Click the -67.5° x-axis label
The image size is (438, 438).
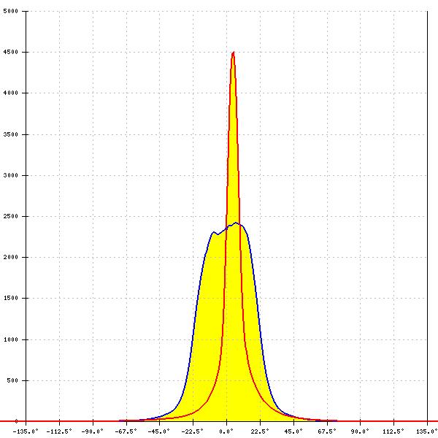[126, 431]
